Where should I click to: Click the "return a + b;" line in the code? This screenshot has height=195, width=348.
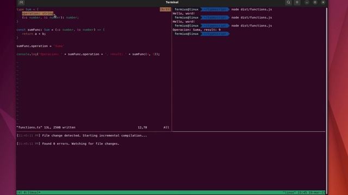(x=34, y=34)
